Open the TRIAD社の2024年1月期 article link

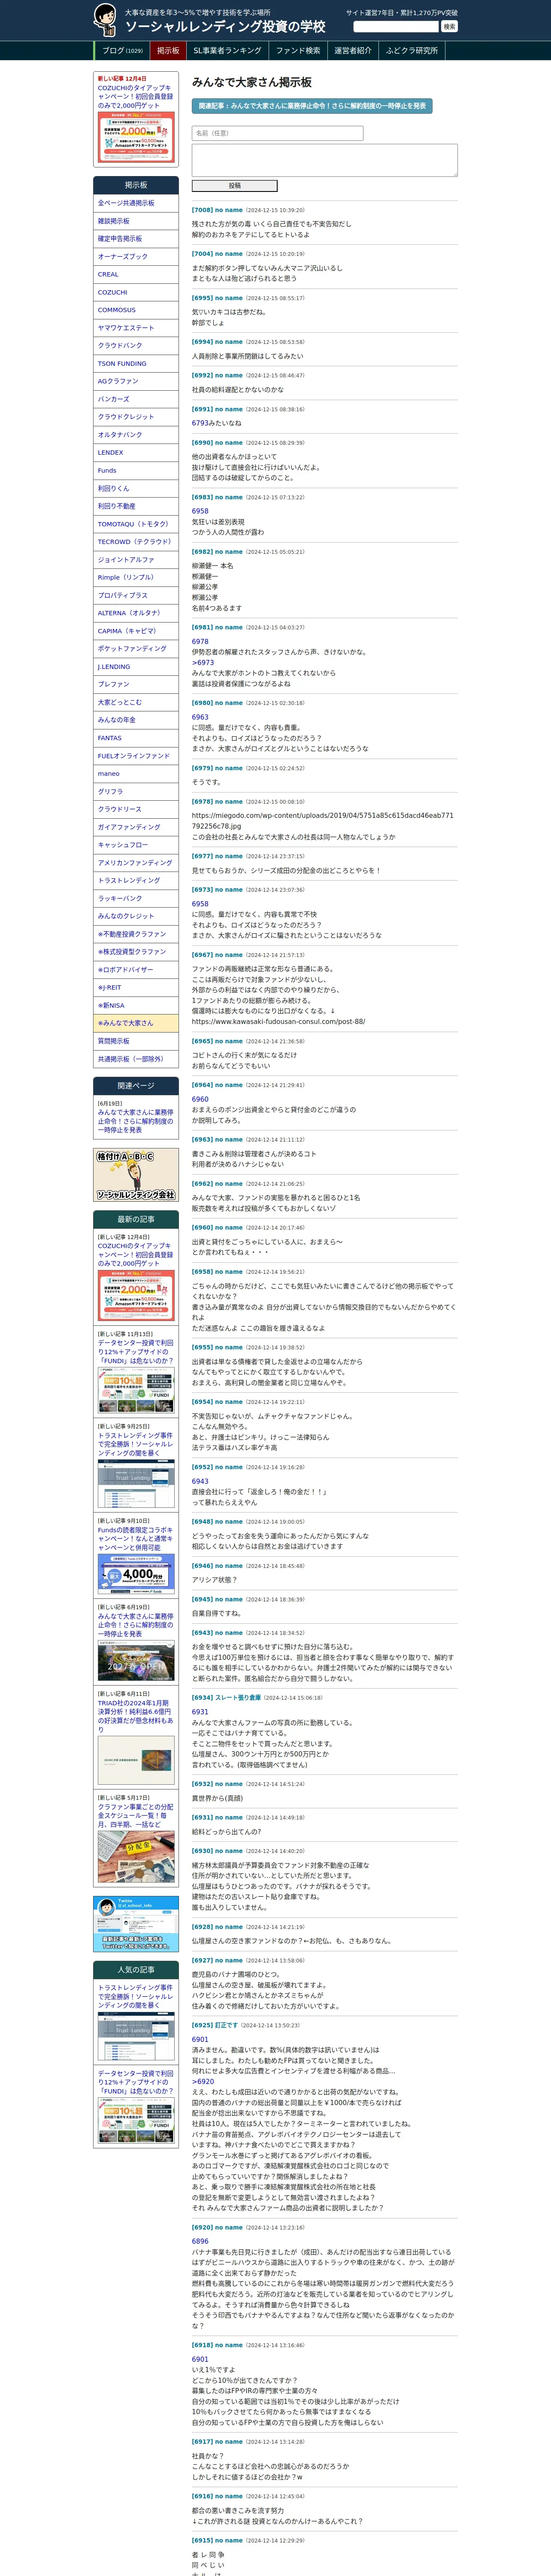pos(136,1716)
